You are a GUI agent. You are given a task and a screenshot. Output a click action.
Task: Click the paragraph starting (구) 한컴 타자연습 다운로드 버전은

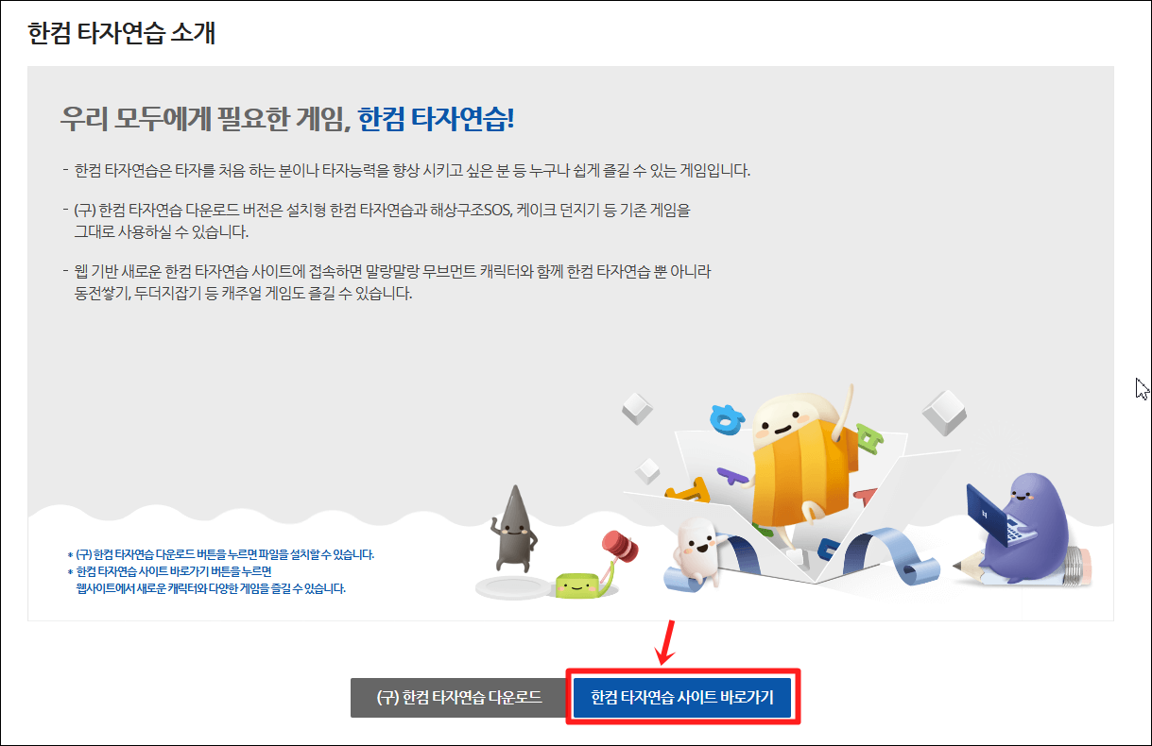[382, 220]
